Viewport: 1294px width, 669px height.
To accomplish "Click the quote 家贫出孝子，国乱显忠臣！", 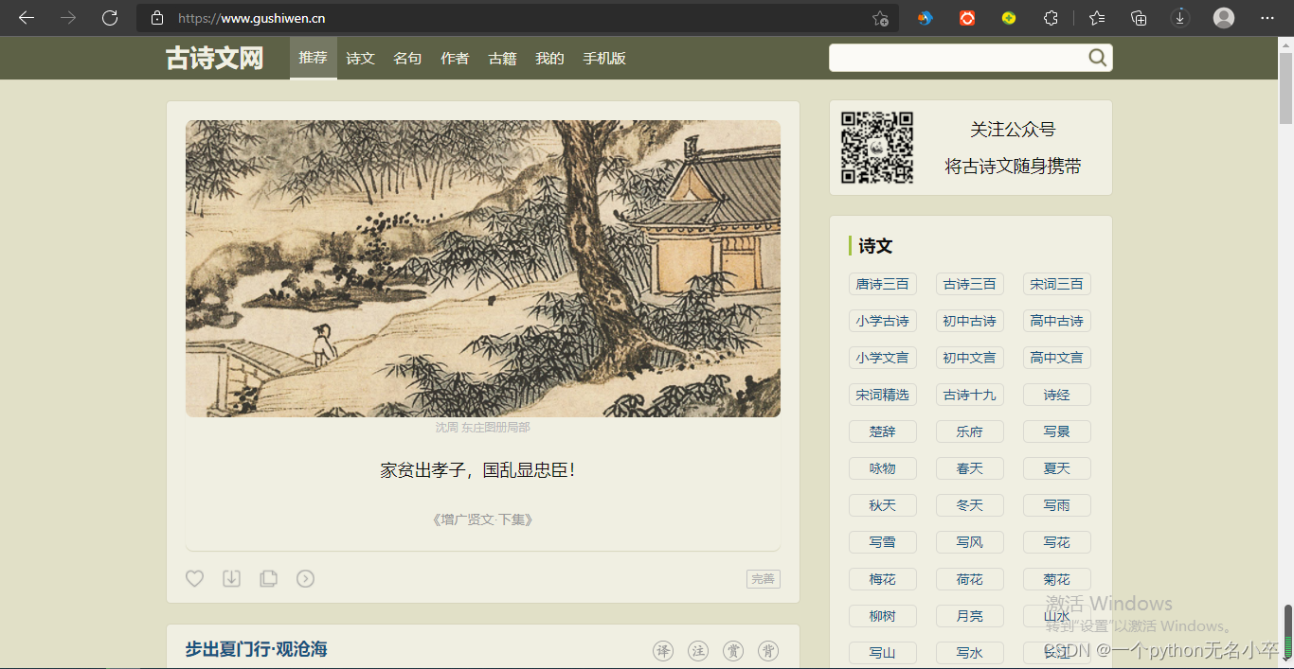I will [x=478, y=470].
